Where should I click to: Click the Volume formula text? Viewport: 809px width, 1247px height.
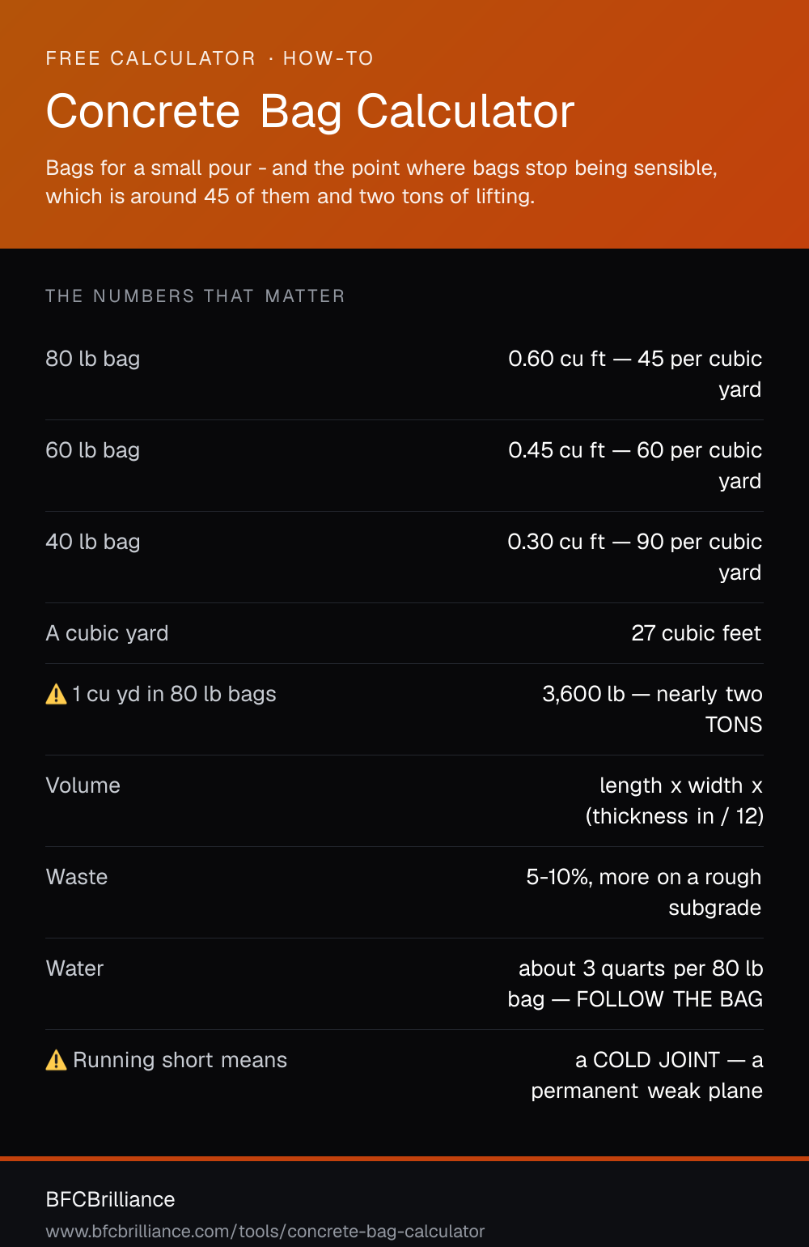tap(674, 801)
